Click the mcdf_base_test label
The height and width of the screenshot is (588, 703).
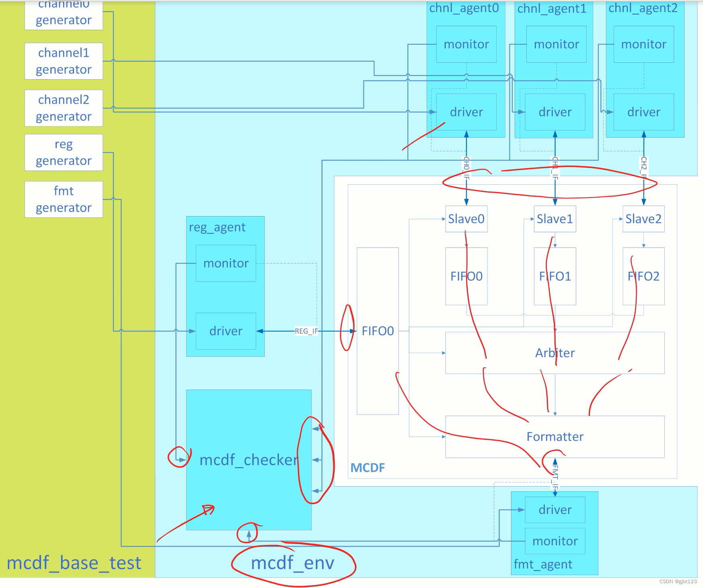pyautogui.click(x=74, y=563)
